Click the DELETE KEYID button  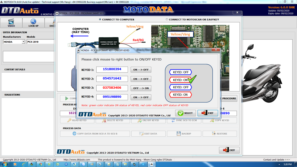(x=113, y=120)
